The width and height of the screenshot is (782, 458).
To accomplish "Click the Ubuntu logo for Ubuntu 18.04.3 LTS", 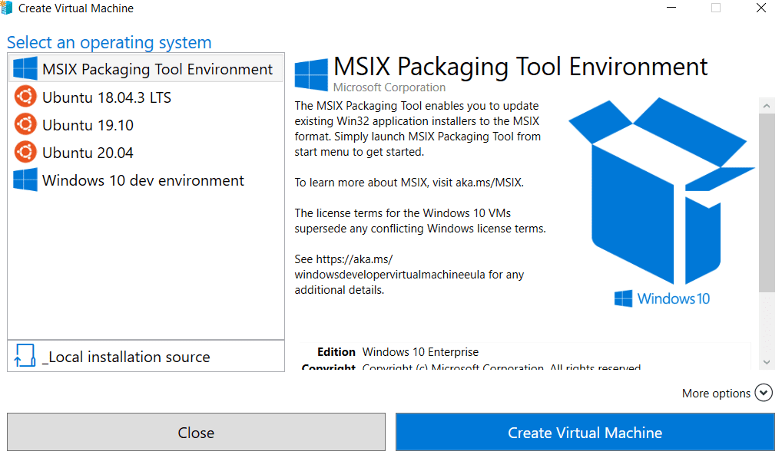I will click(25, 97).
